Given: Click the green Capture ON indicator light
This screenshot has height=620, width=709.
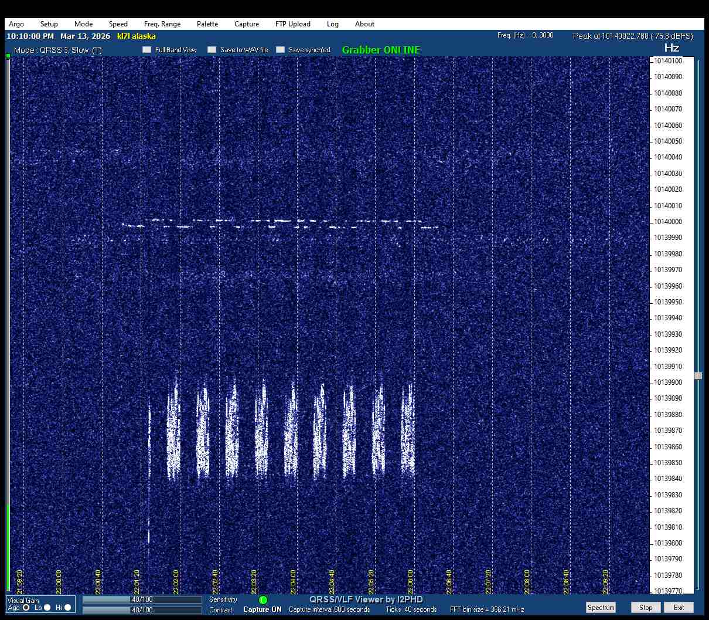Looking at the screenshot, I should coord(263,600).
